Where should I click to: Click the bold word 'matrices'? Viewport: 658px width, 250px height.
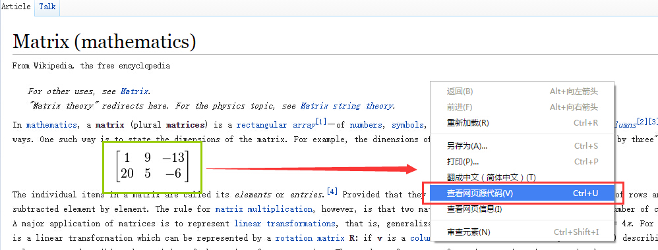point(185,125)
